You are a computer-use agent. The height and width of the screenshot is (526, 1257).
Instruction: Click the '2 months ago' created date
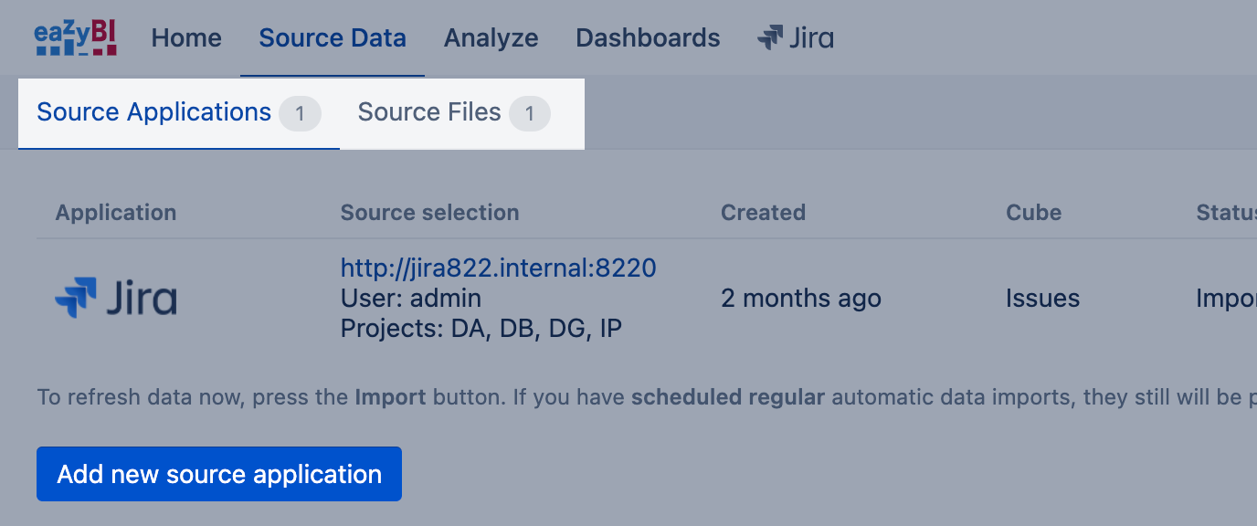click(x=801, y=299)
